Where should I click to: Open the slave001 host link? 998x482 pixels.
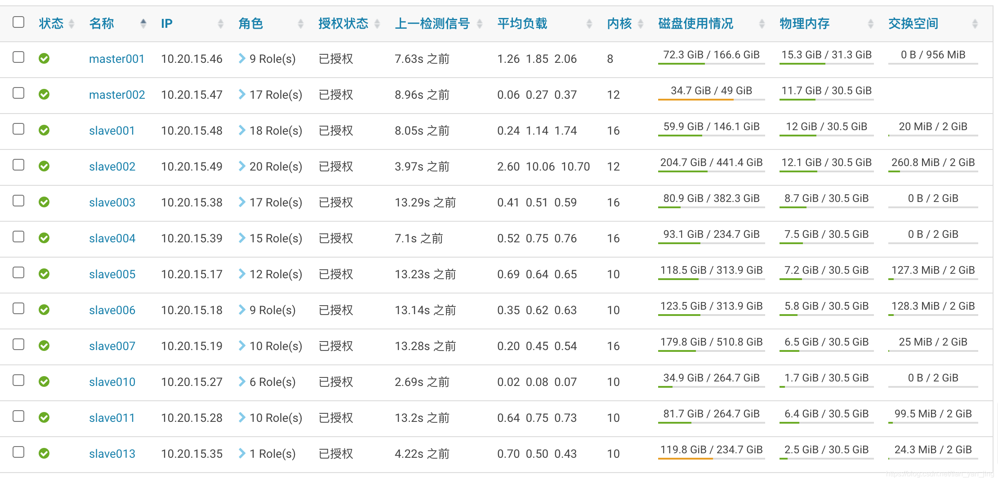(112, 131)
